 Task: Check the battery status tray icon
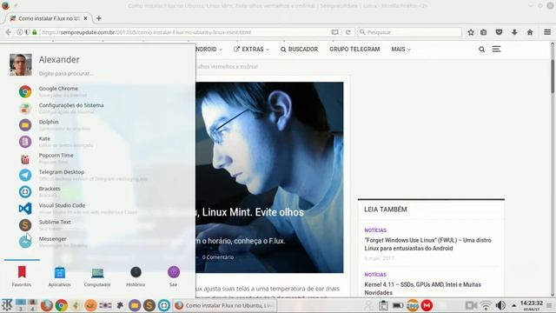click(398, 305)
